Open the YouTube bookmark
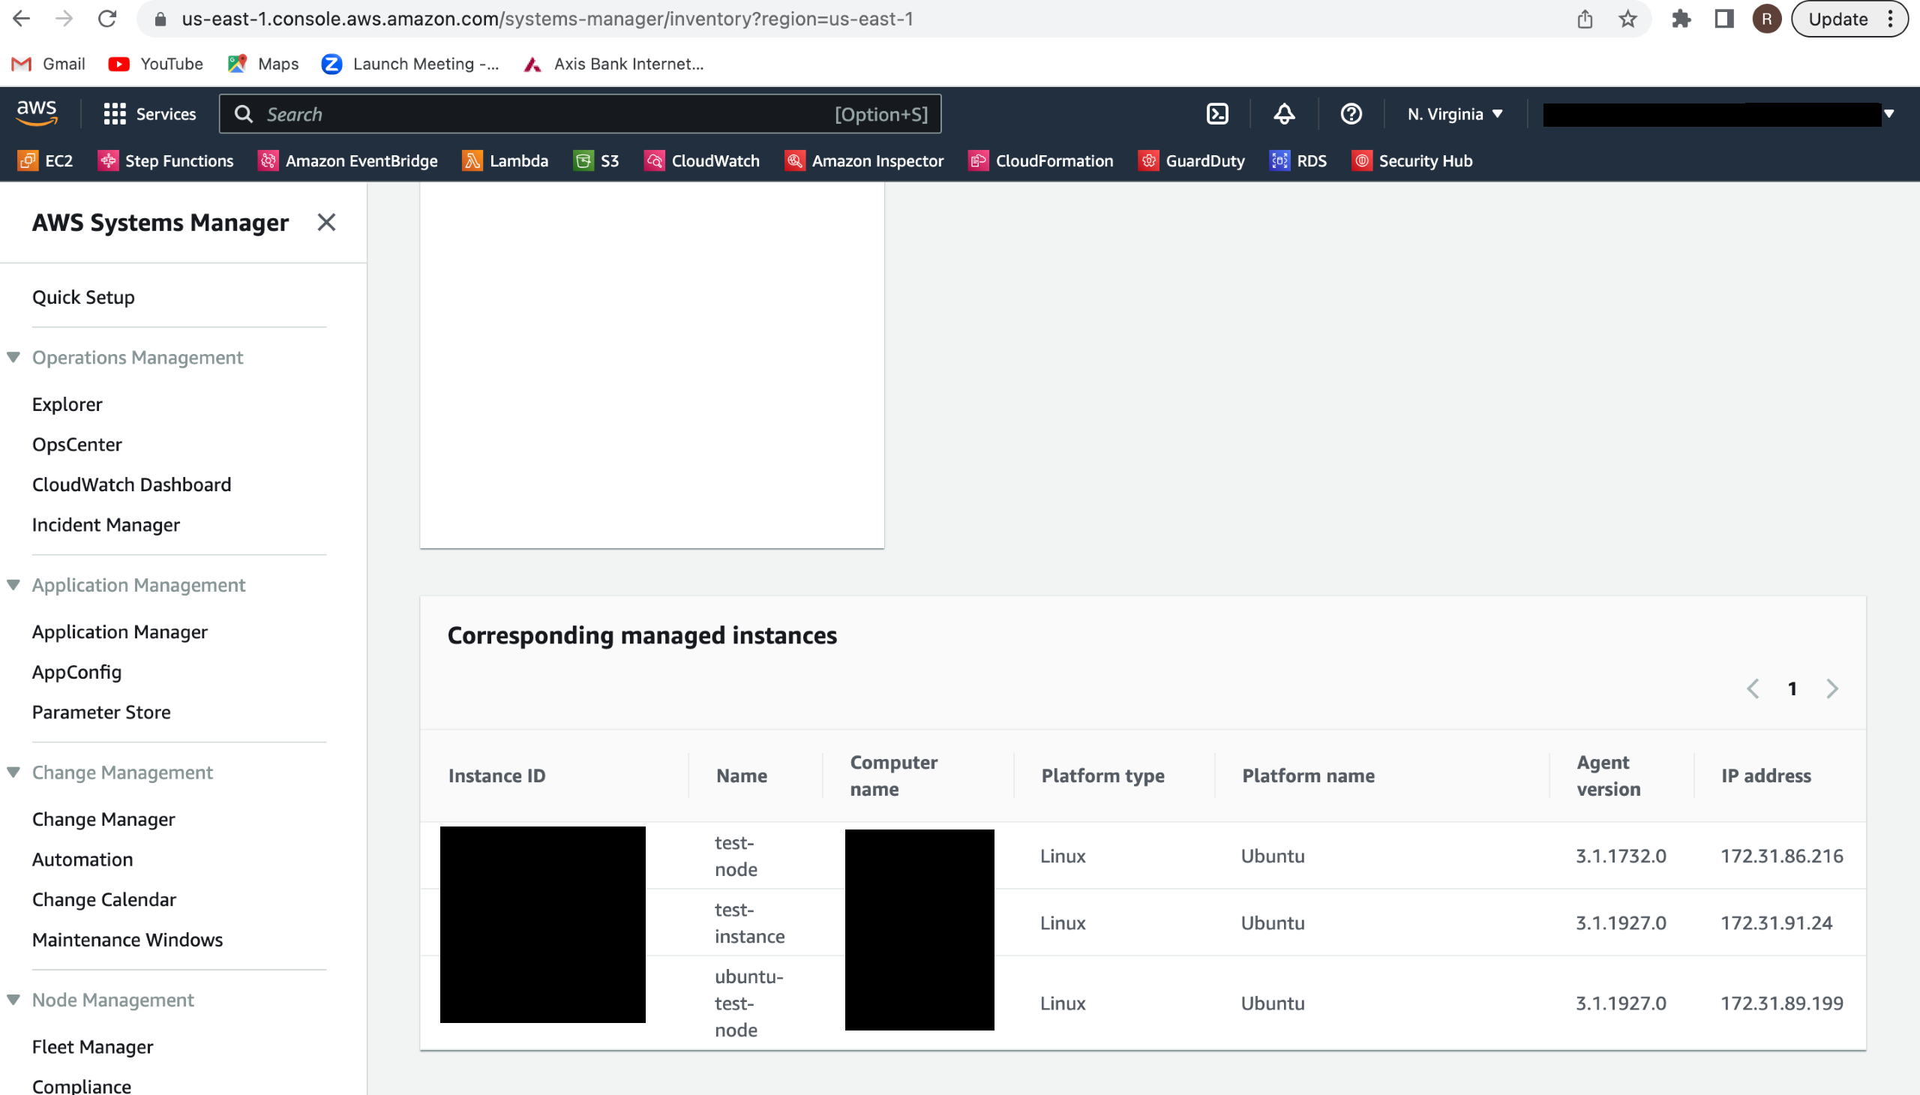Image resolution: width=1920 pixels, height=1095 pixels. (156, 64)
